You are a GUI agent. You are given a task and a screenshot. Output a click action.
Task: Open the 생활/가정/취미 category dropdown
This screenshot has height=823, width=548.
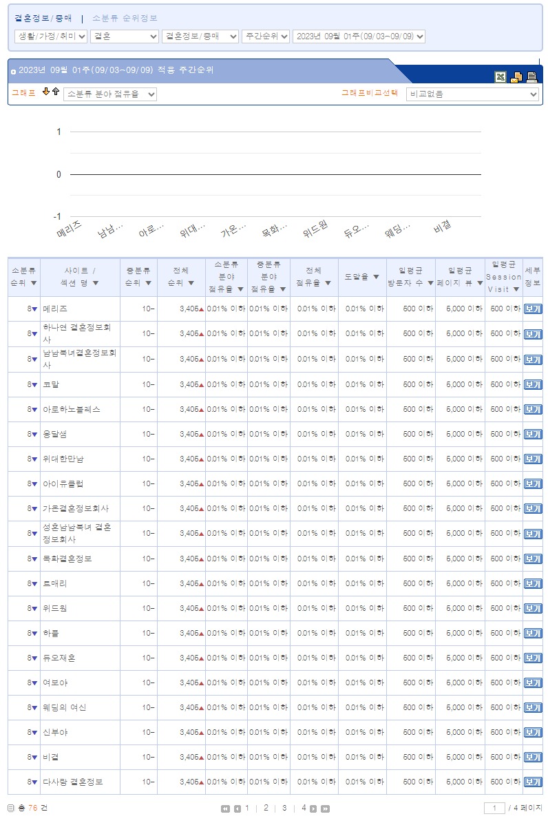(x=51, y=37)
